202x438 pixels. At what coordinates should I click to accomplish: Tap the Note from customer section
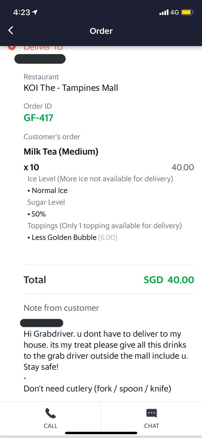(61, 308)
